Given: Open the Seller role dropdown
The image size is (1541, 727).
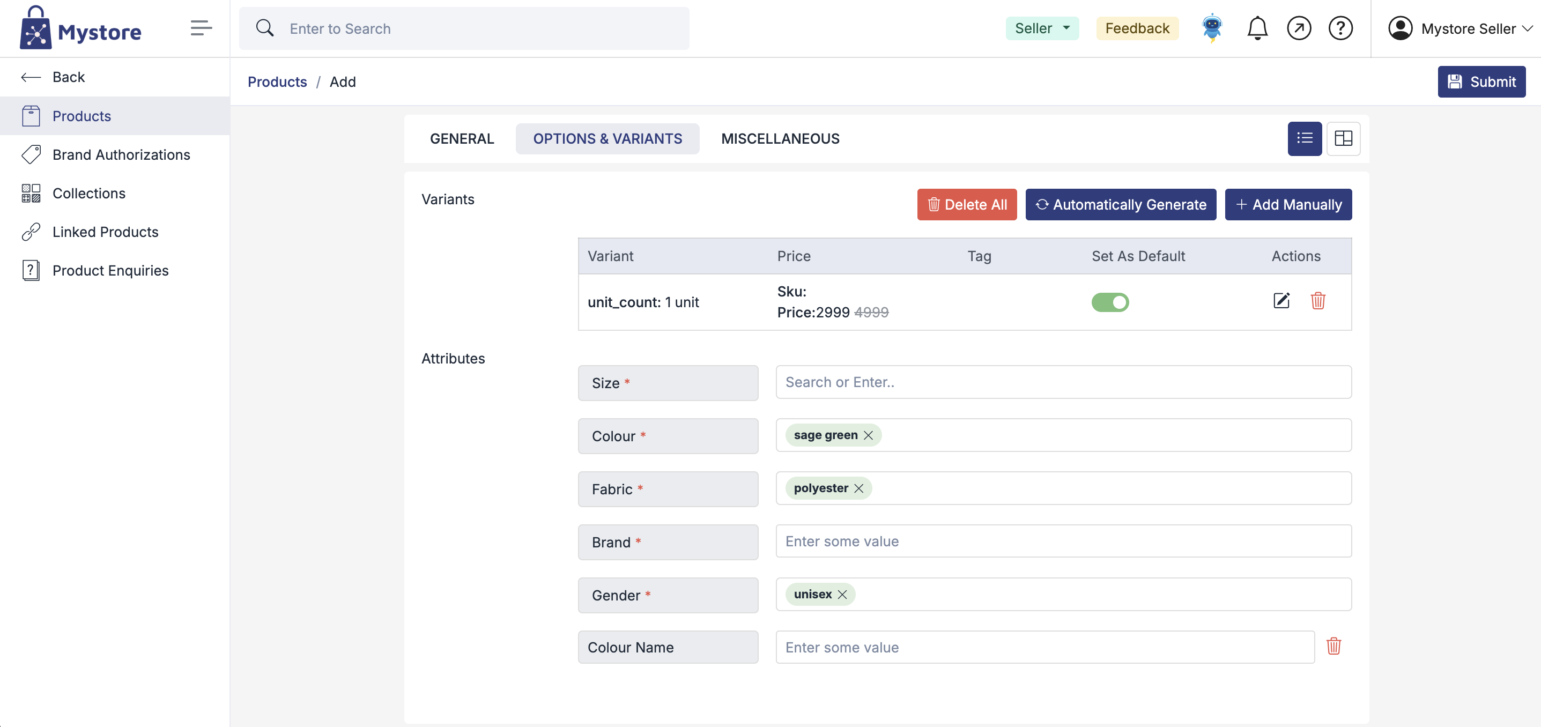Looking at the screenshot, I should [1041, 28].
